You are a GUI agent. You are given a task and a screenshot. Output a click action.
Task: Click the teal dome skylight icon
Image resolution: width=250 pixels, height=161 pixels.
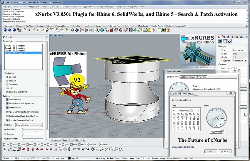(135, 30)
